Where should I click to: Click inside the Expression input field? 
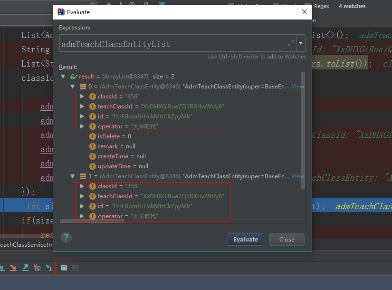tap(166, 43)
